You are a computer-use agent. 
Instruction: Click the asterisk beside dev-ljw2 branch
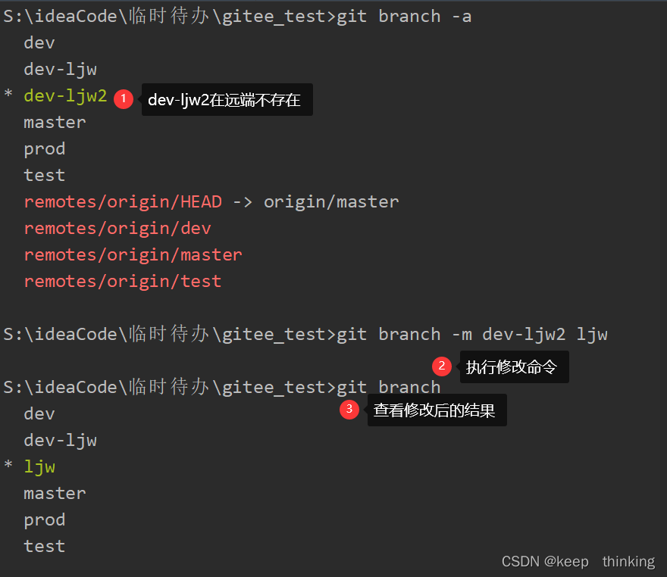(x=8, y=93)
